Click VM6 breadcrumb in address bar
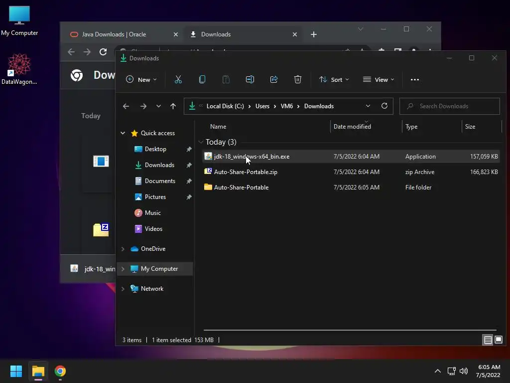Screen dimensions: 510x383 (286, 106)
